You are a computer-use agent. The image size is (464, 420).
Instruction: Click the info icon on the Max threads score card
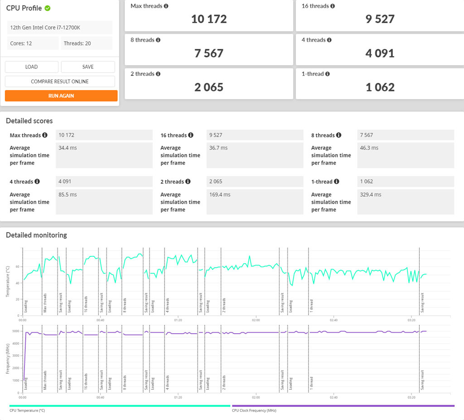point(166,6)
